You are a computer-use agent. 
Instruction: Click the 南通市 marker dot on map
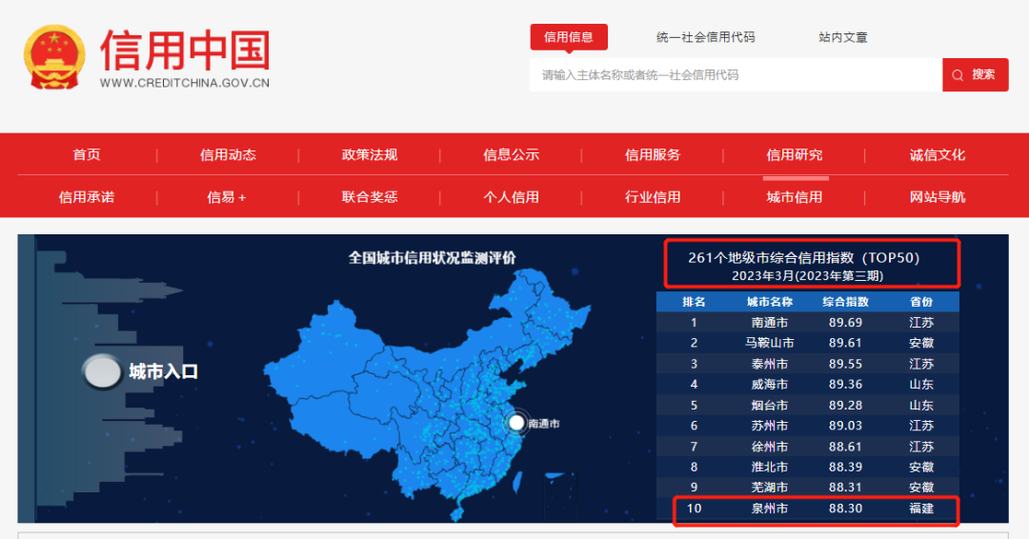tap(516, 424)
